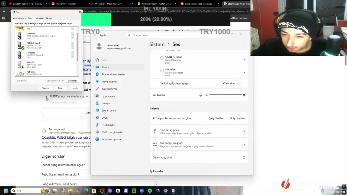Click the Erişilebilirlik sidebar icon
Image resolution: width=347 pixels, height=195 pixels.
coord(97,125)
